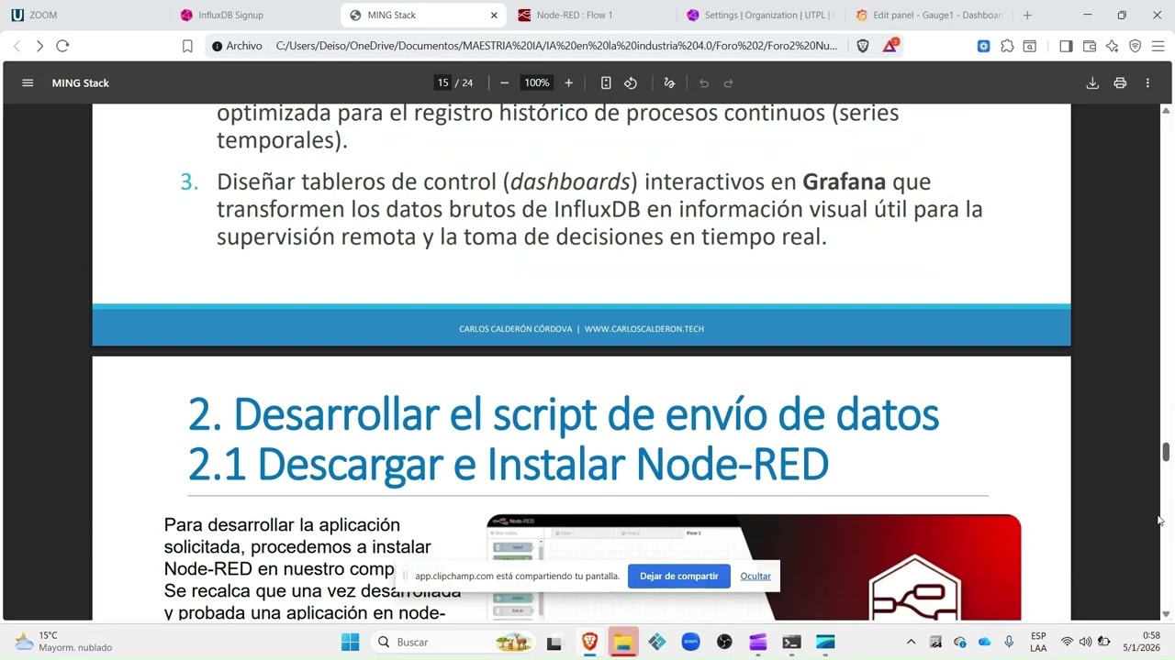Close the MING Stack tab
The width and height of the screenshot is (1175, 660).
(494, 15)
